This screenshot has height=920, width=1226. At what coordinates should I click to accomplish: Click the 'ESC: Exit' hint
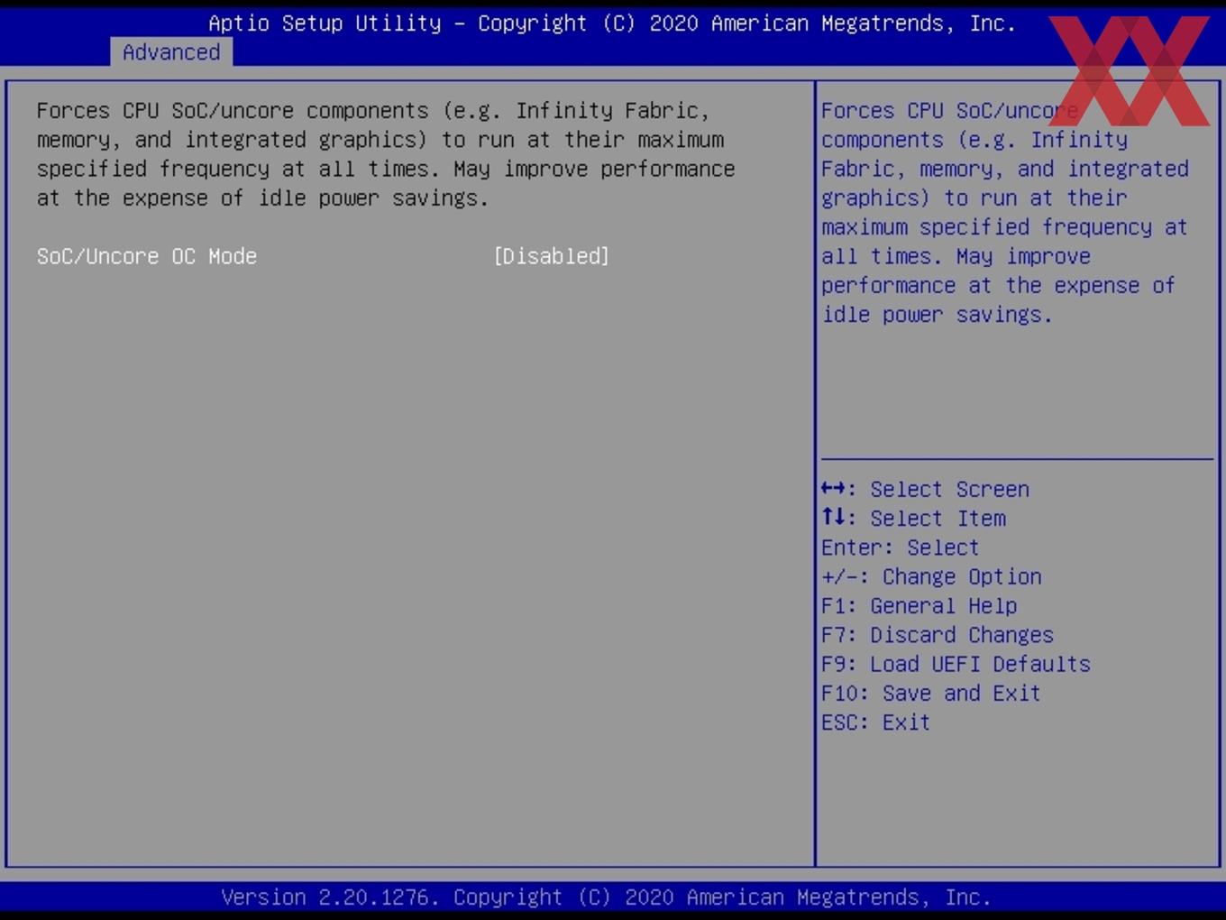tap(875, 722)
